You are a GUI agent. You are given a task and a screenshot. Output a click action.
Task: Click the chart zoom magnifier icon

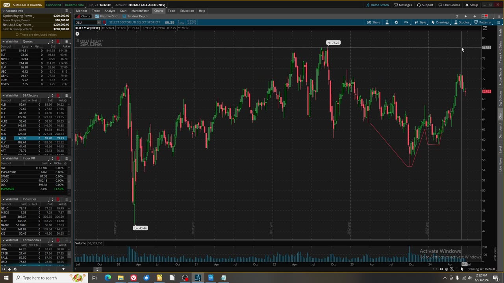pyautogui.click(x=452, y=269)
